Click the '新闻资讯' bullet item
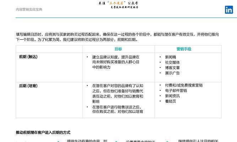This screenshot has height=142, width=237. coord(172,96)
